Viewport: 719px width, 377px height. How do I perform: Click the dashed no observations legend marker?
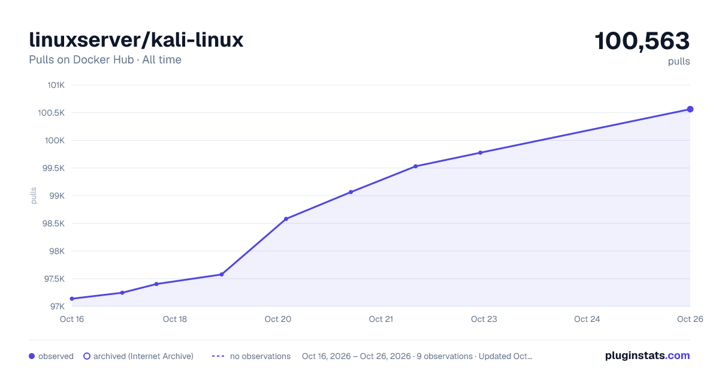218,356
